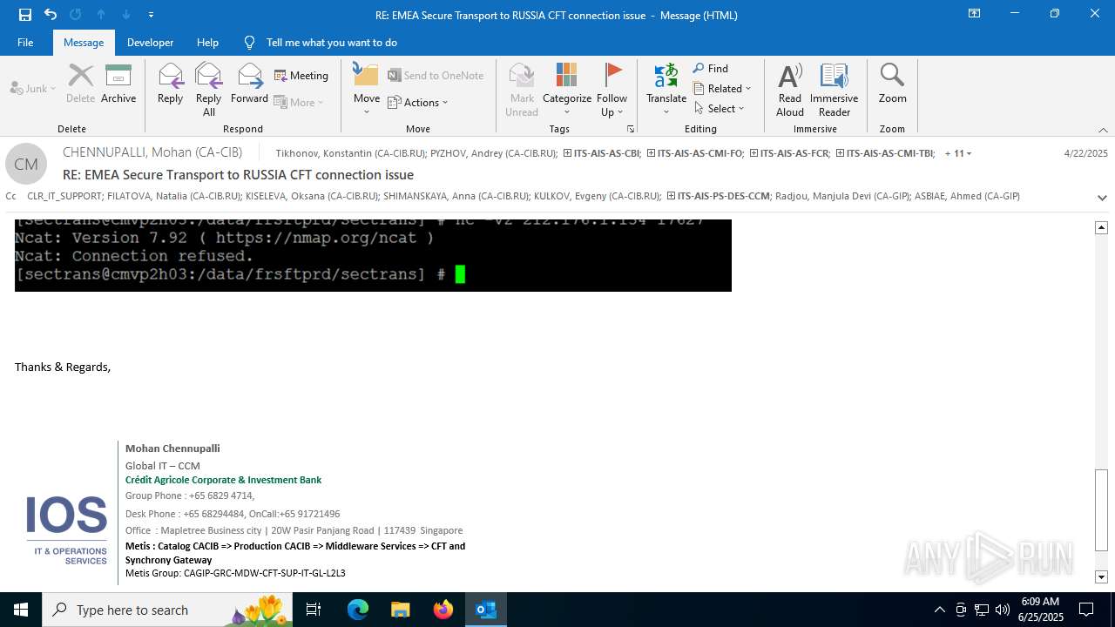Open the Related dropdown
The width and height of the screenshot is (1115, 627).
(x=722, y=89)
